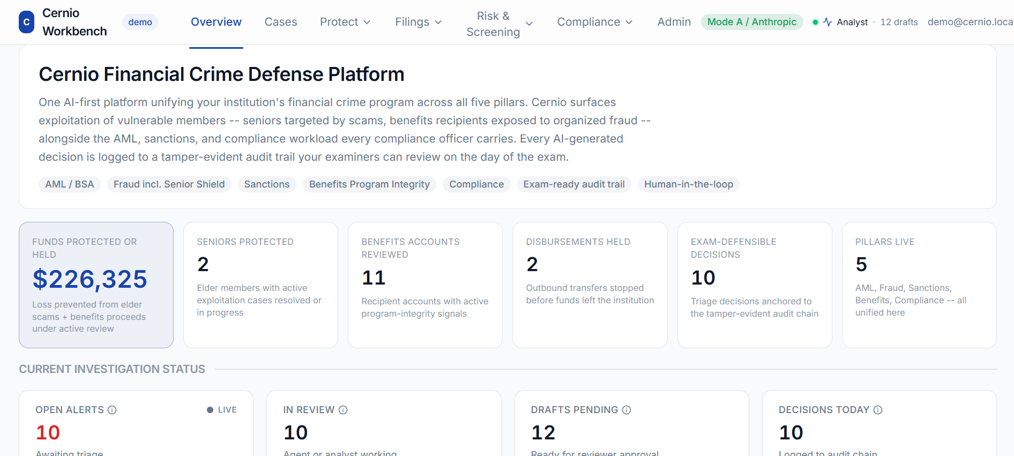This screenshot has height=456, width=1014.
Task: Click the demo@cernio.local account
Action: 970,22
